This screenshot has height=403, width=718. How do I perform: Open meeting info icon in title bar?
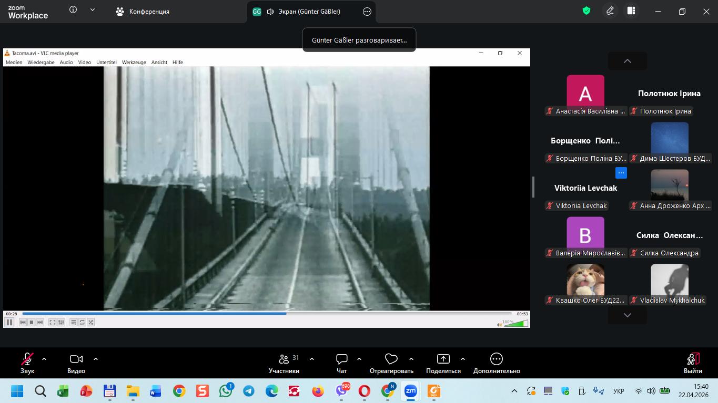pyautogui.click(x=73, y=10)
